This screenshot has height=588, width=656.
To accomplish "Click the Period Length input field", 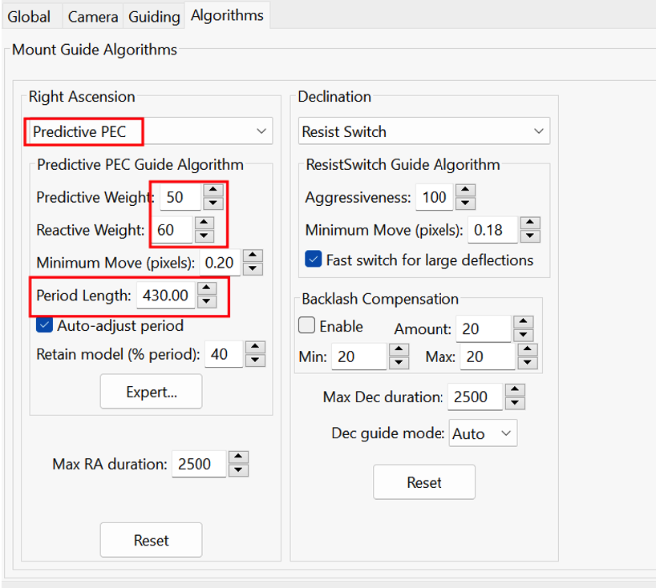I will click(x=166, y=296).
